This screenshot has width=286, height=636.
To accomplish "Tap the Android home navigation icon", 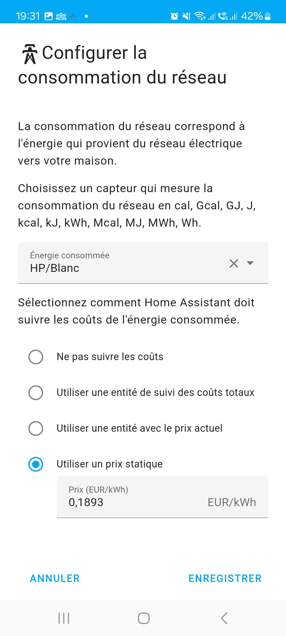I will click(x=144, y=618).
